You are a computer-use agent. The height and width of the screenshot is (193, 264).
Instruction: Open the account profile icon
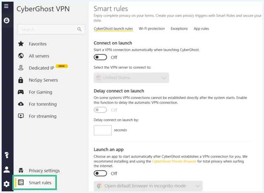coord(7,169)
